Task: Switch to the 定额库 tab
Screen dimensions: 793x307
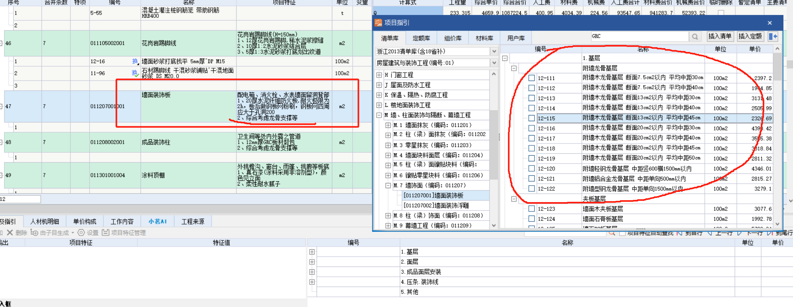Action: [x=421, y=38]
